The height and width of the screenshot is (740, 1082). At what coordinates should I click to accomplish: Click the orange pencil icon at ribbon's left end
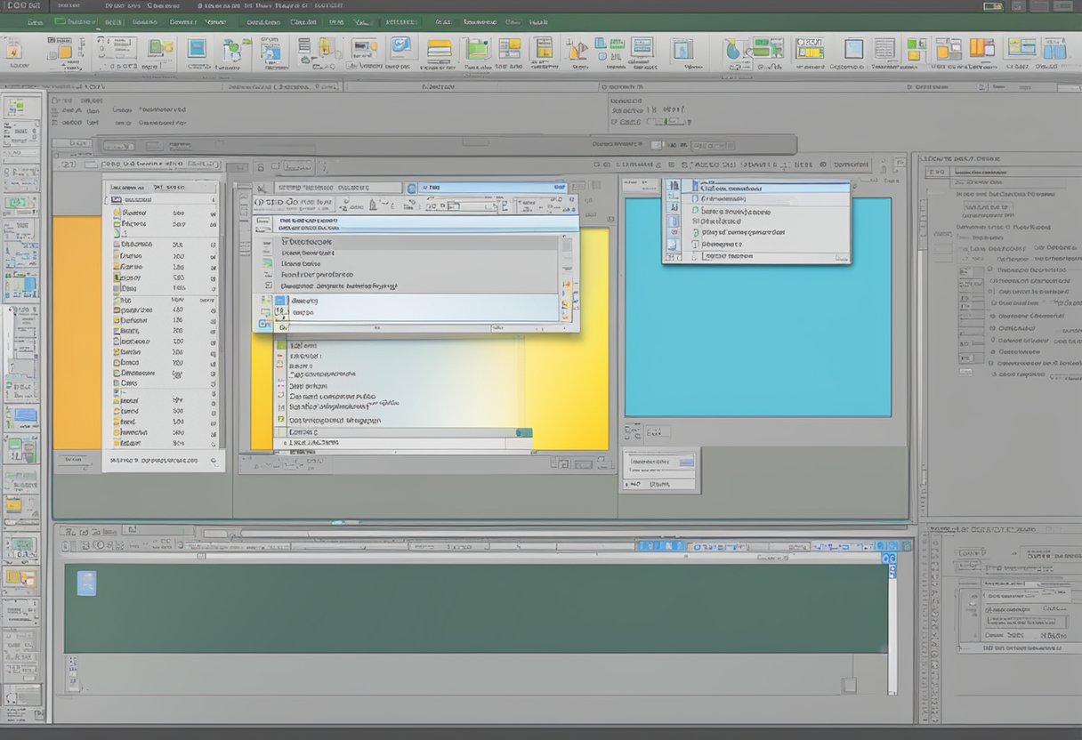pos(15,50)
